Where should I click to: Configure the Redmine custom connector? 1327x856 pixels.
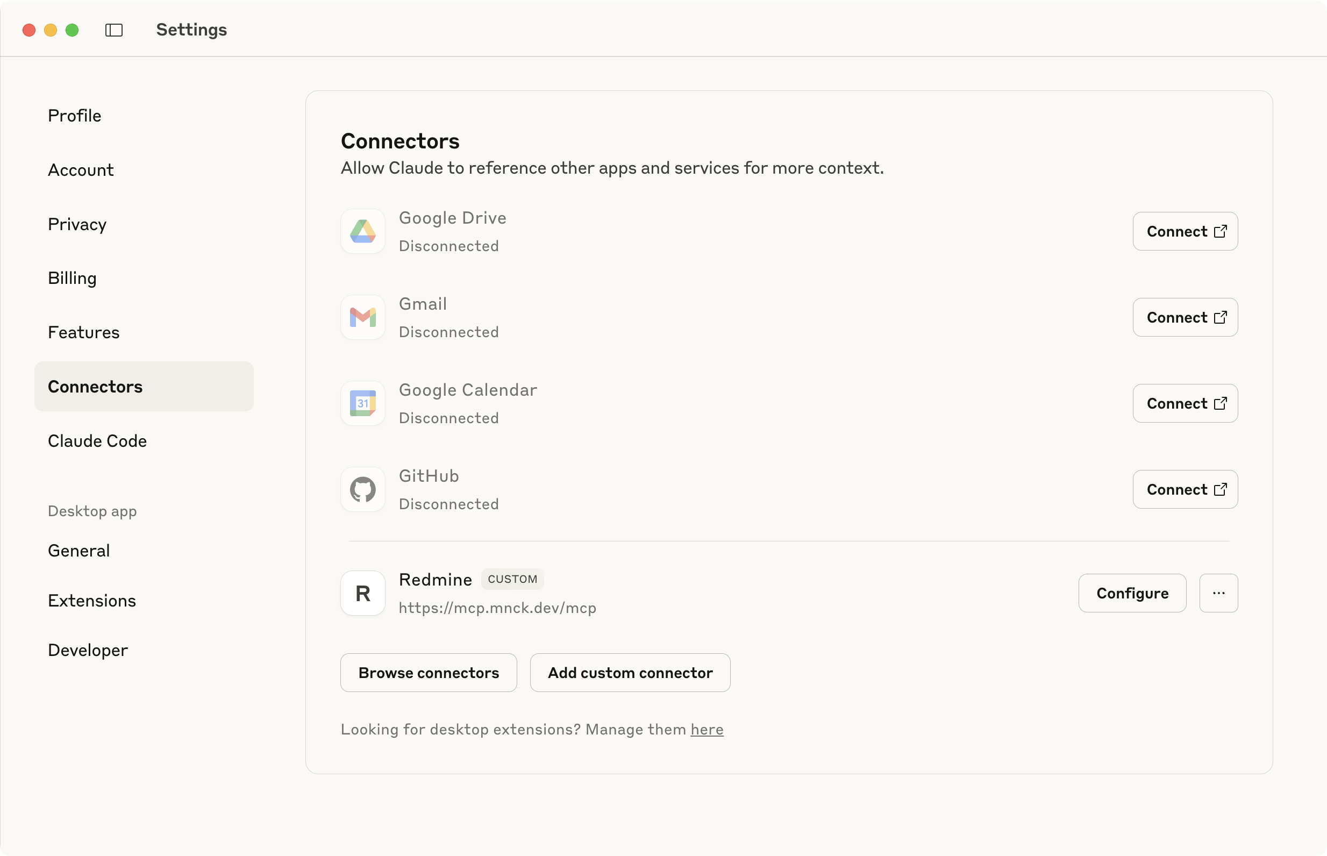[x=1132, y=593]
